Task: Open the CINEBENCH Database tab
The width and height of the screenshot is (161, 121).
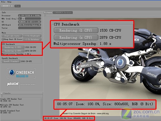Action: click(x=63, y=13)
